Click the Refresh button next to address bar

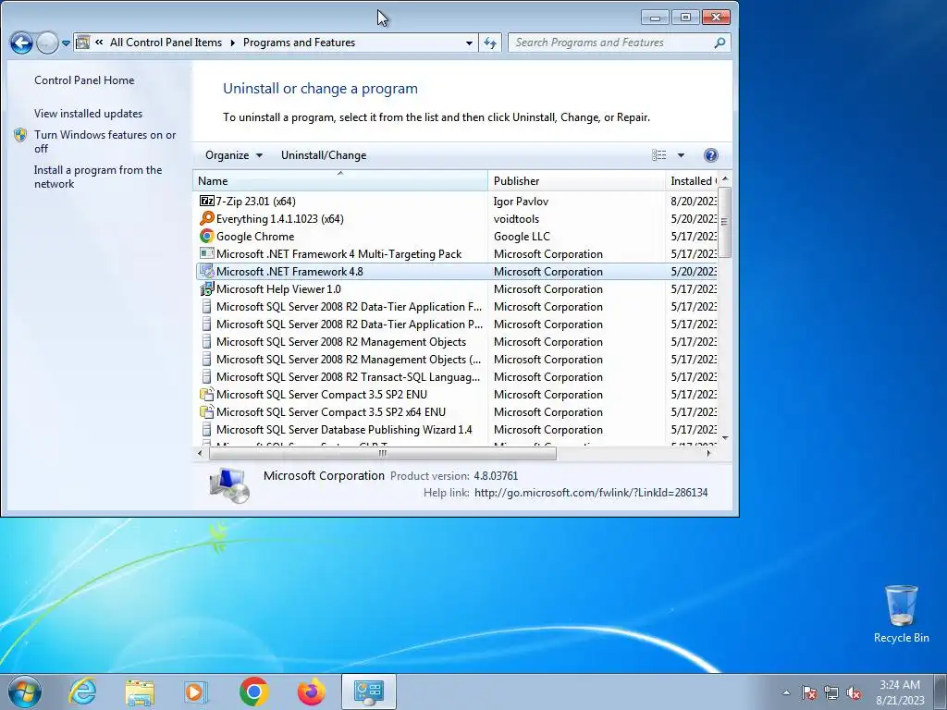point(490,43)
